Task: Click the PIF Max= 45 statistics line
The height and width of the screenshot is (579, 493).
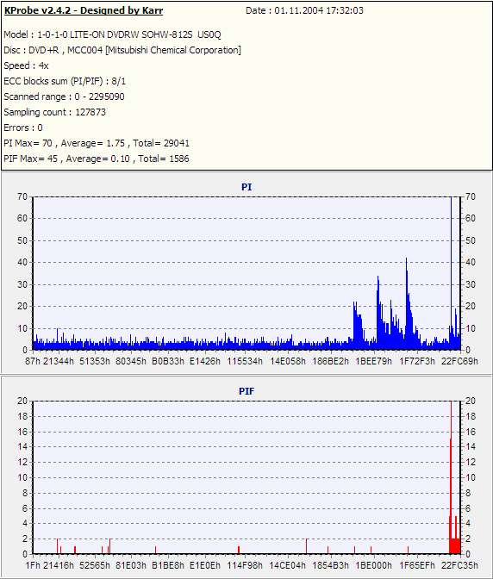Action: pyautogui.click(x=97, y=159)
